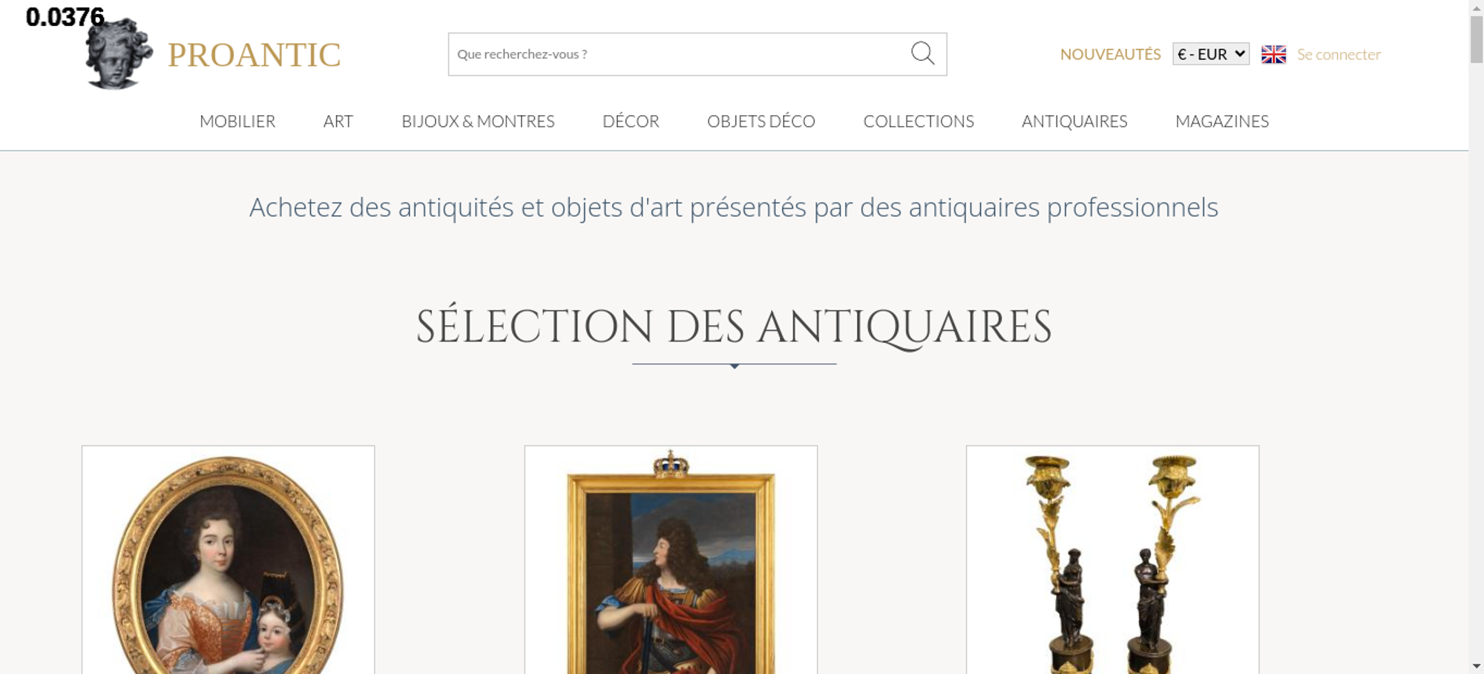Click the Se connecter link
Viewport: 1484px width, 674px height.
tap(1339, 54)
